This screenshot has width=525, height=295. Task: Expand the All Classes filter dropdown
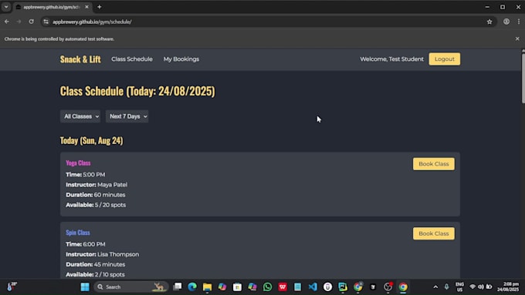(x=80, y=116)
